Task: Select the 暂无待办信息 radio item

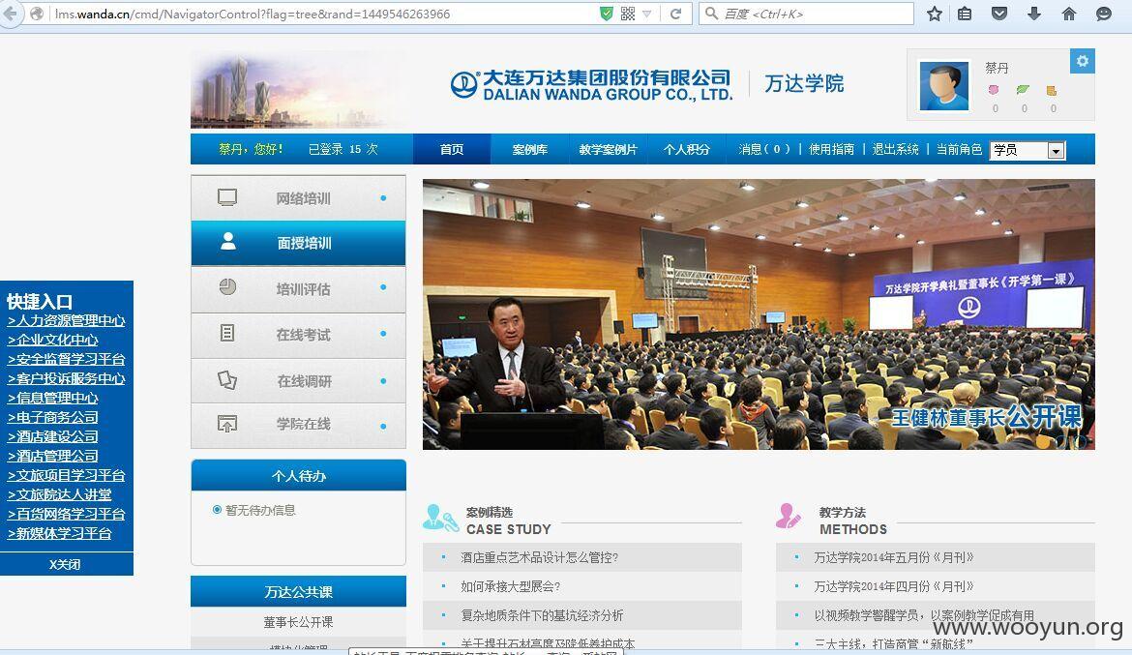Action: 217,510
